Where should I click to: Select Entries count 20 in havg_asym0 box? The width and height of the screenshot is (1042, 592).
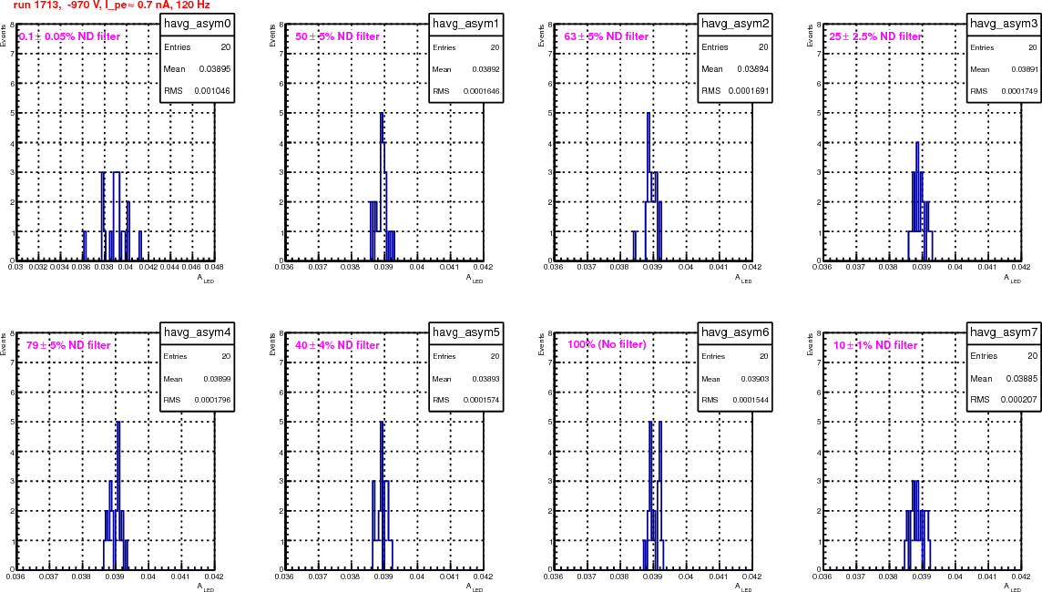[226, 47]
